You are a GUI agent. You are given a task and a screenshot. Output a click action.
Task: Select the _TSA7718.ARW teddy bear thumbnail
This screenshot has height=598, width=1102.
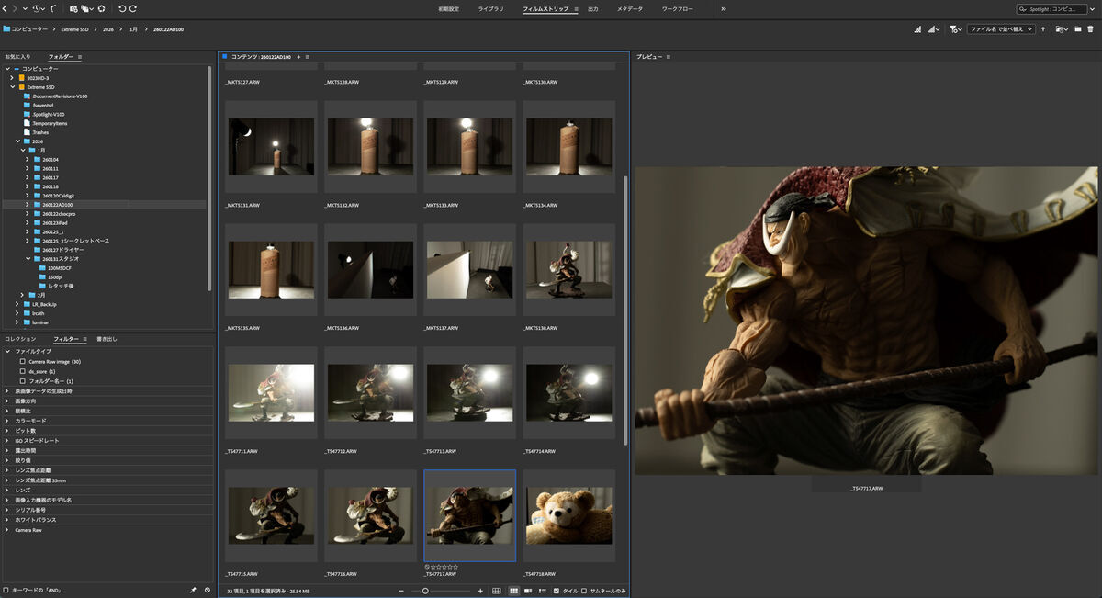click(568, 514)
